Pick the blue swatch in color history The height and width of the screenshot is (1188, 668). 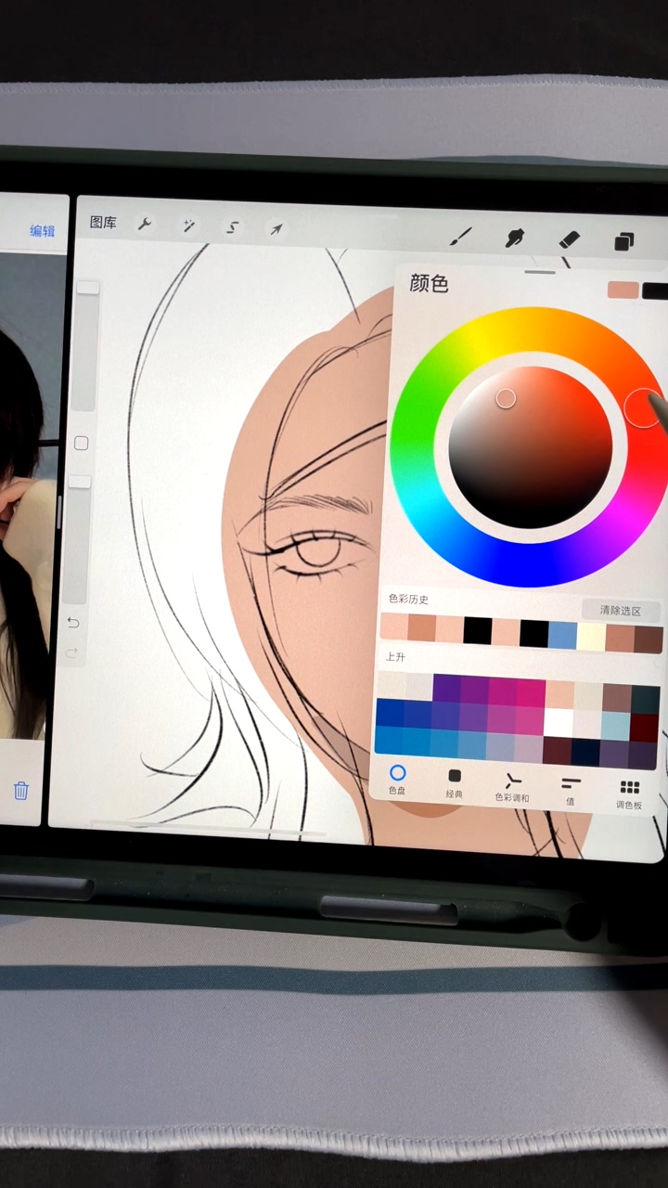[x=562, y=635]
